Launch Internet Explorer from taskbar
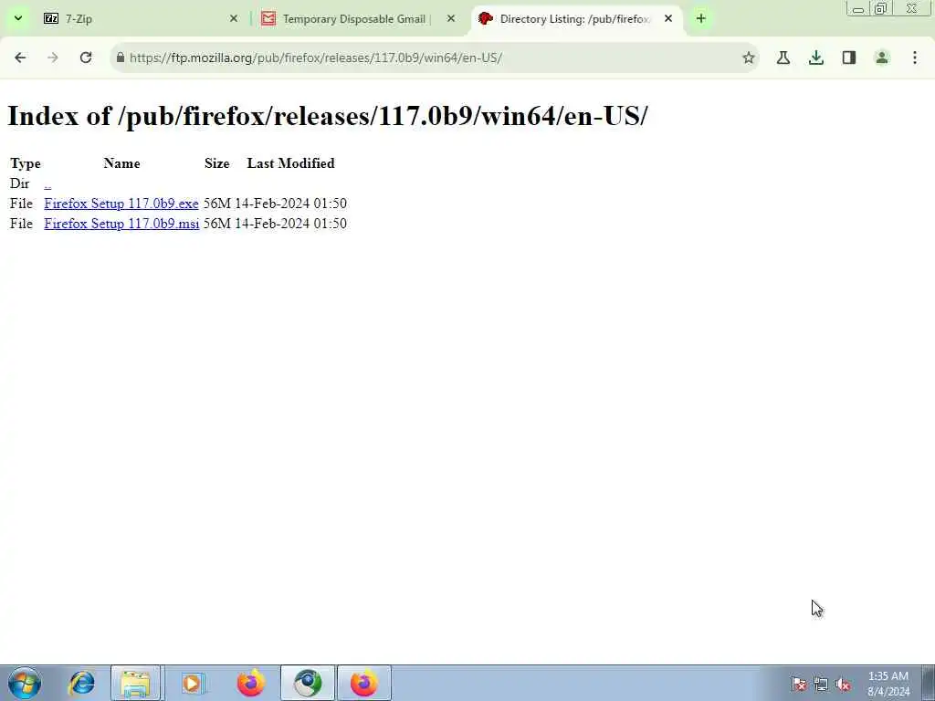This screenshot has width=935, height=701. (81, 683)
